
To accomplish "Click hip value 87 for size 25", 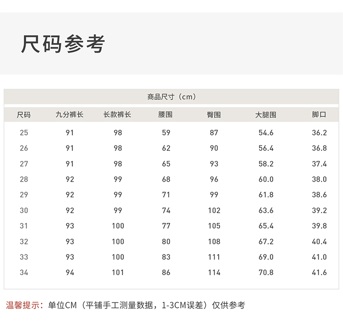I will point(214,133).
